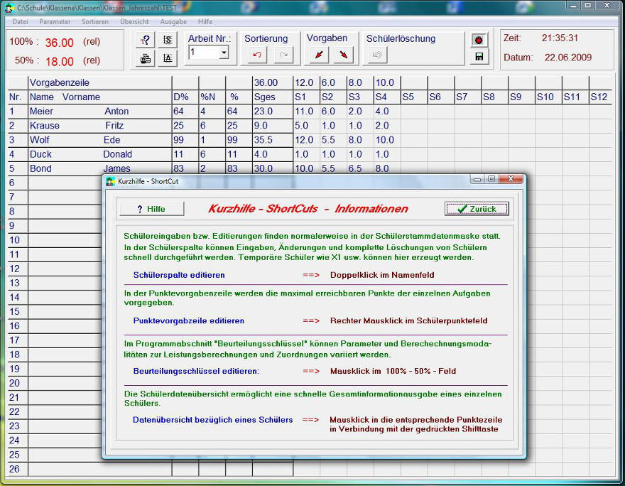Click the undo sorting red arrow button
The image size is (625, 486).
(257, 55)
